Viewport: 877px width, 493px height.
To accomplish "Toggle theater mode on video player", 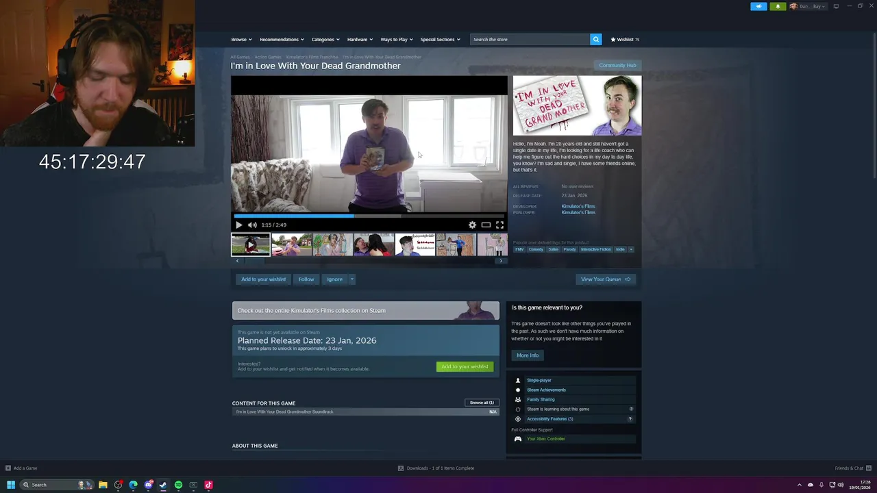I will [486, 225].
